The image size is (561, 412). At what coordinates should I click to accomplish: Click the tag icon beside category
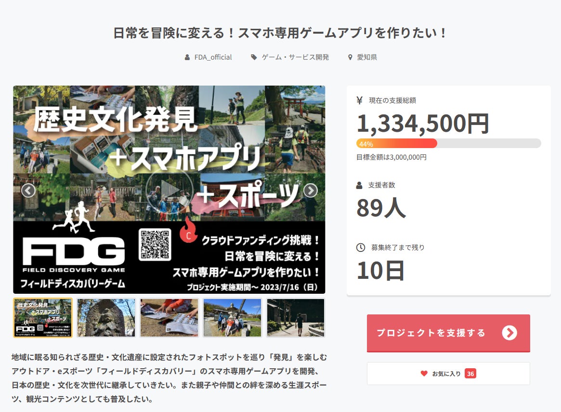[254, 57]
